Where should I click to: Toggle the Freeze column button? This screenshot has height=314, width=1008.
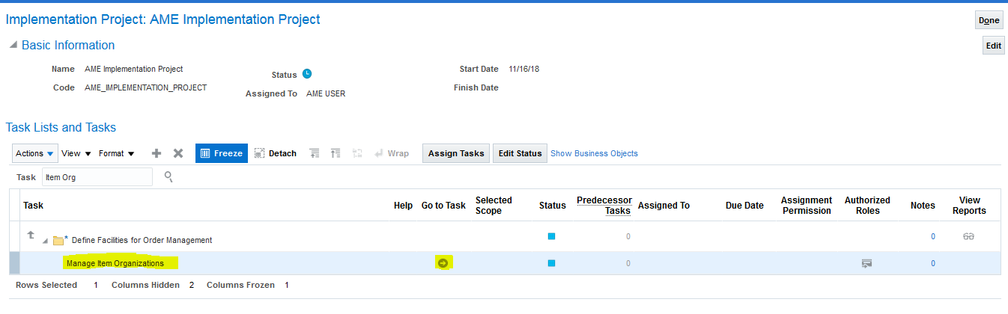click(x=221, y=153)
